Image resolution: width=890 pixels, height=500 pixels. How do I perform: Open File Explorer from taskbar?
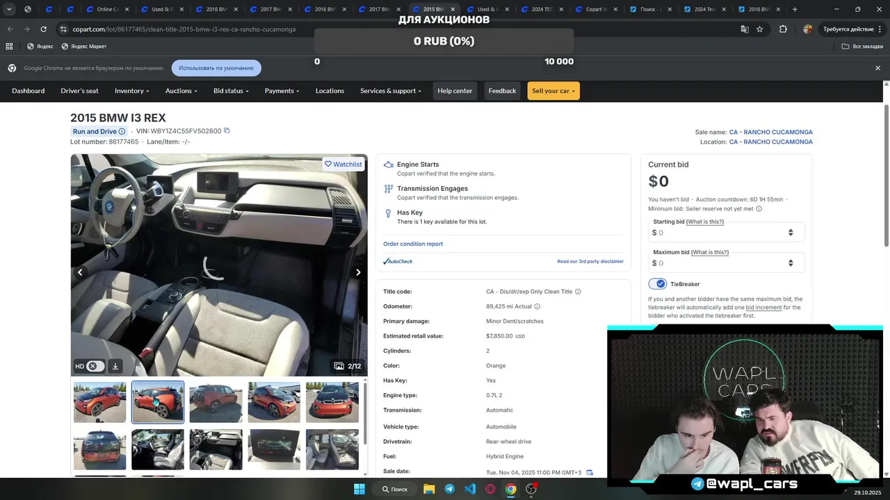pos(429,489)
